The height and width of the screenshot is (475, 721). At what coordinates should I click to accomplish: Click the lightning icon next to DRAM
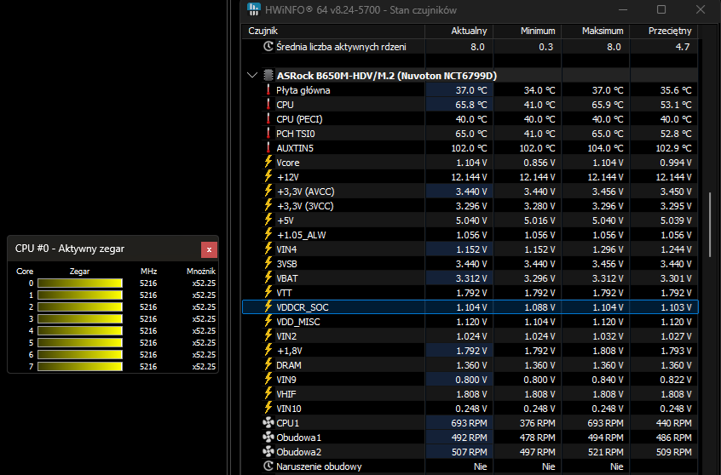pyautogui.click(x=268, y=364)
